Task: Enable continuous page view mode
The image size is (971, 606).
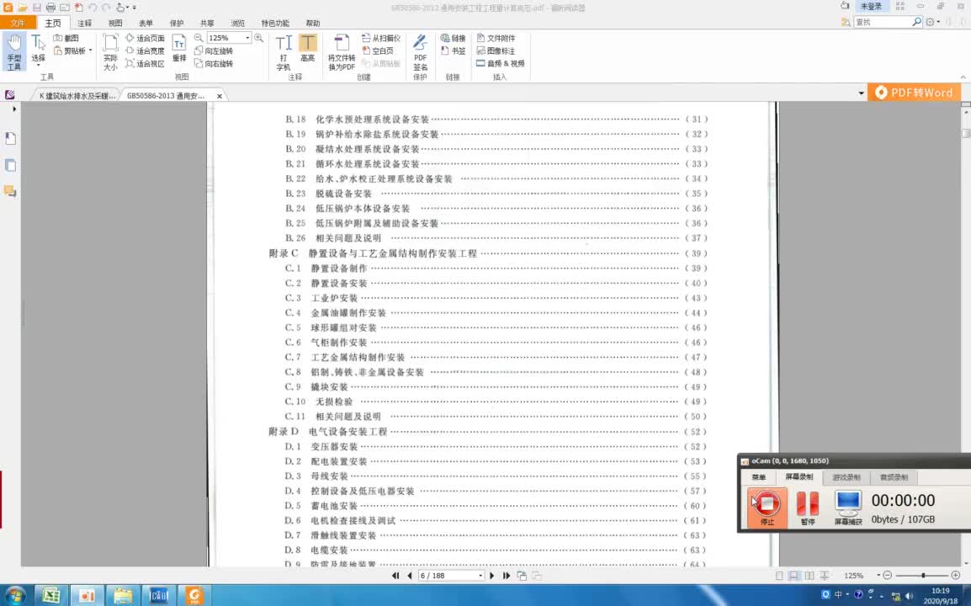Action: tap(794, 576)
